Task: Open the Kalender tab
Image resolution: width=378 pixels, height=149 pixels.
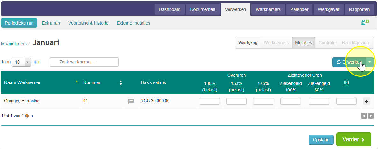Action: click(x=299, y=9)
